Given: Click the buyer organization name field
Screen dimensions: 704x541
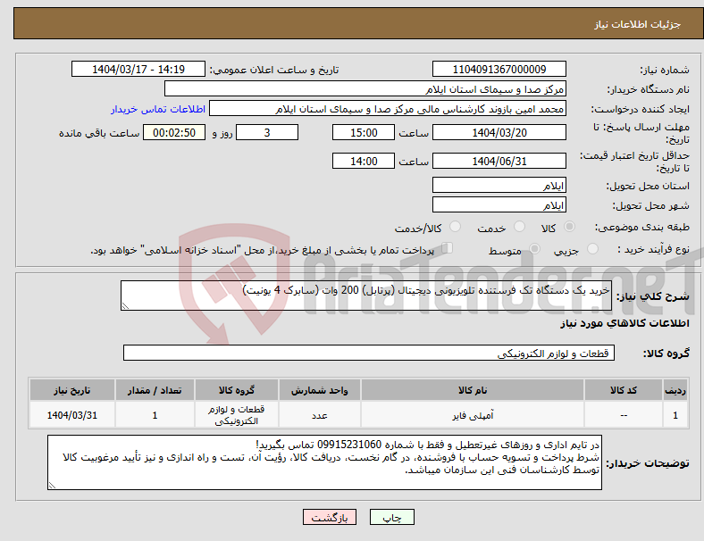Looking at the screenshot, I should click(365, 88).
